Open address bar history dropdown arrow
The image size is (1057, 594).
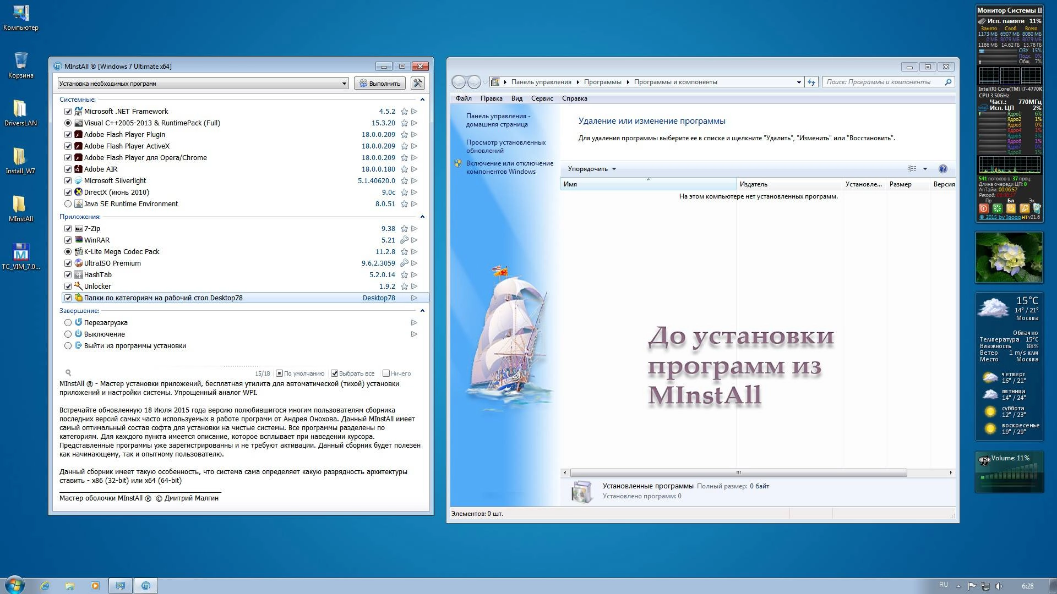[x=799, y=82]
